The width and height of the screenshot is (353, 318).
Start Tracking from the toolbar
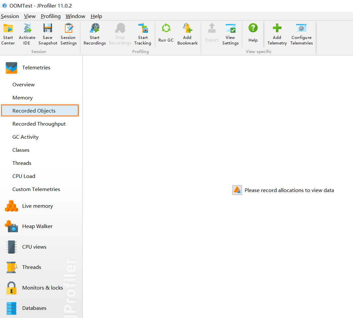[143, 34]
